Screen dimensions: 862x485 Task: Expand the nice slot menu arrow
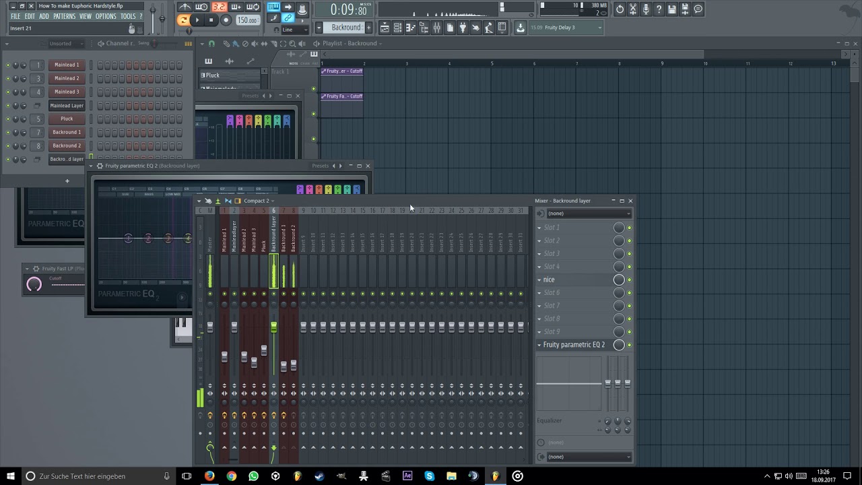click(539, 280)
